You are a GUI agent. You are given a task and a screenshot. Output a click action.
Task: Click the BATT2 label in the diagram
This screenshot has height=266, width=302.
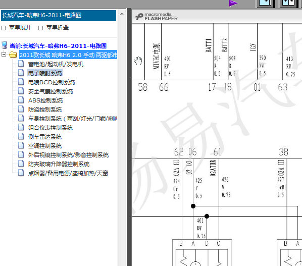pyautogui.click(x=225, y=45)
